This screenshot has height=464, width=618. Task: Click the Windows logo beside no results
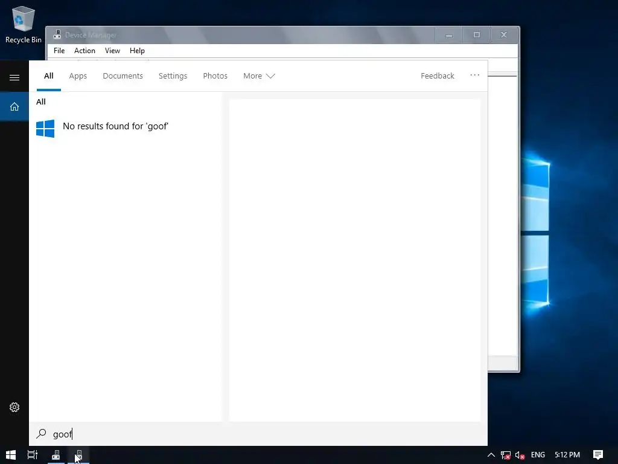(x=45, y=128)
